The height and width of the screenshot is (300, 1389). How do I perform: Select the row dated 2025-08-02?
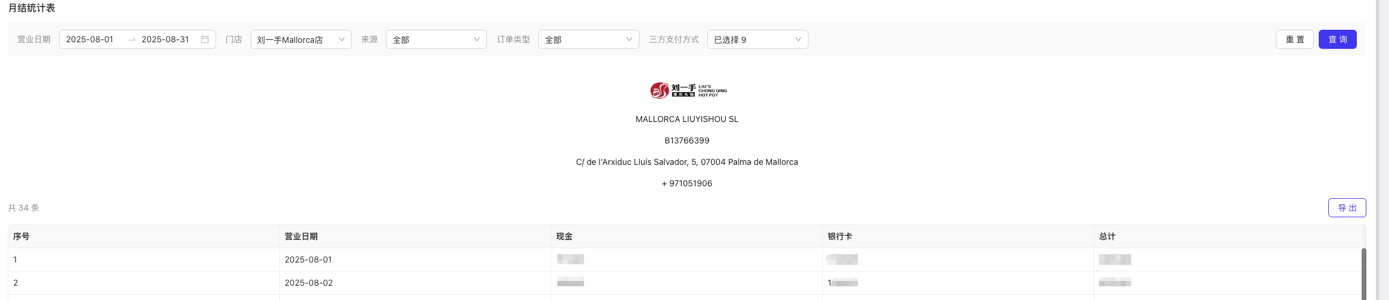coord(686,283)
